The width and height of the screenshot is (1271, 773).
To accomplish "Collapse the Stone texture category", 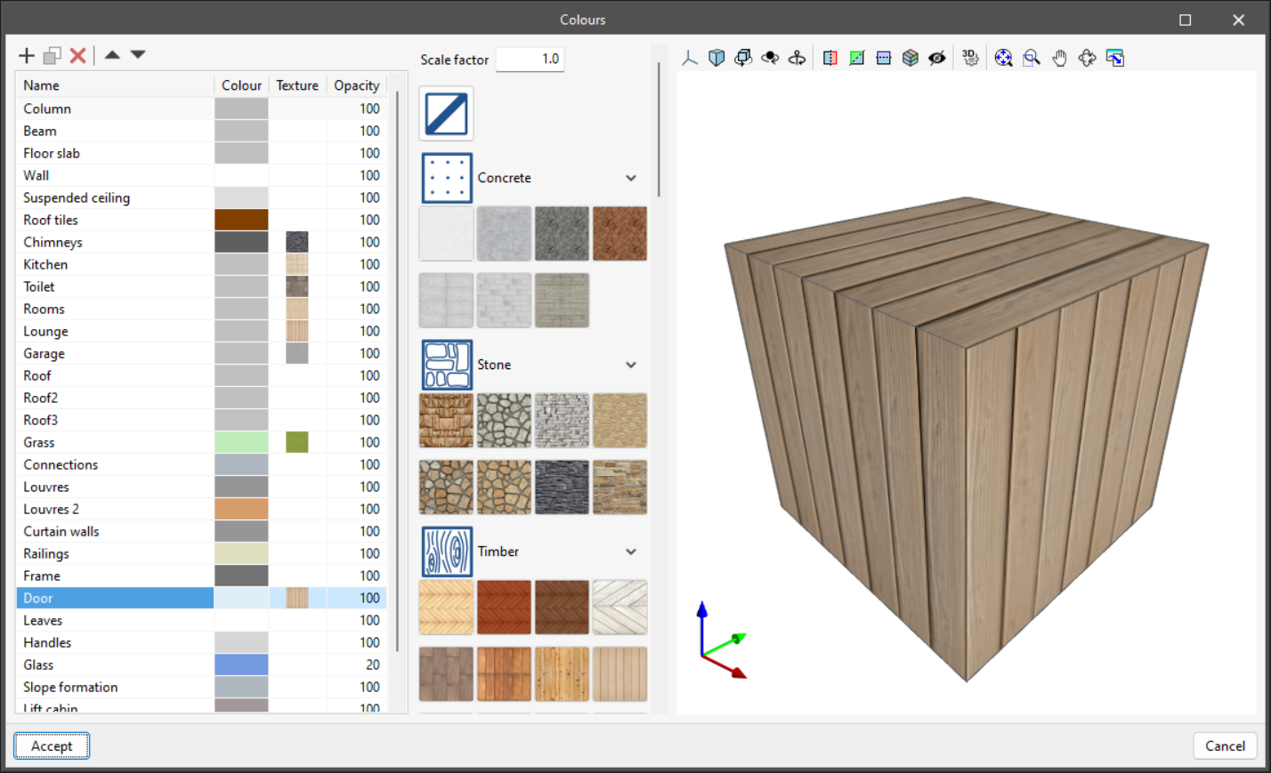I will coord(631,365).
